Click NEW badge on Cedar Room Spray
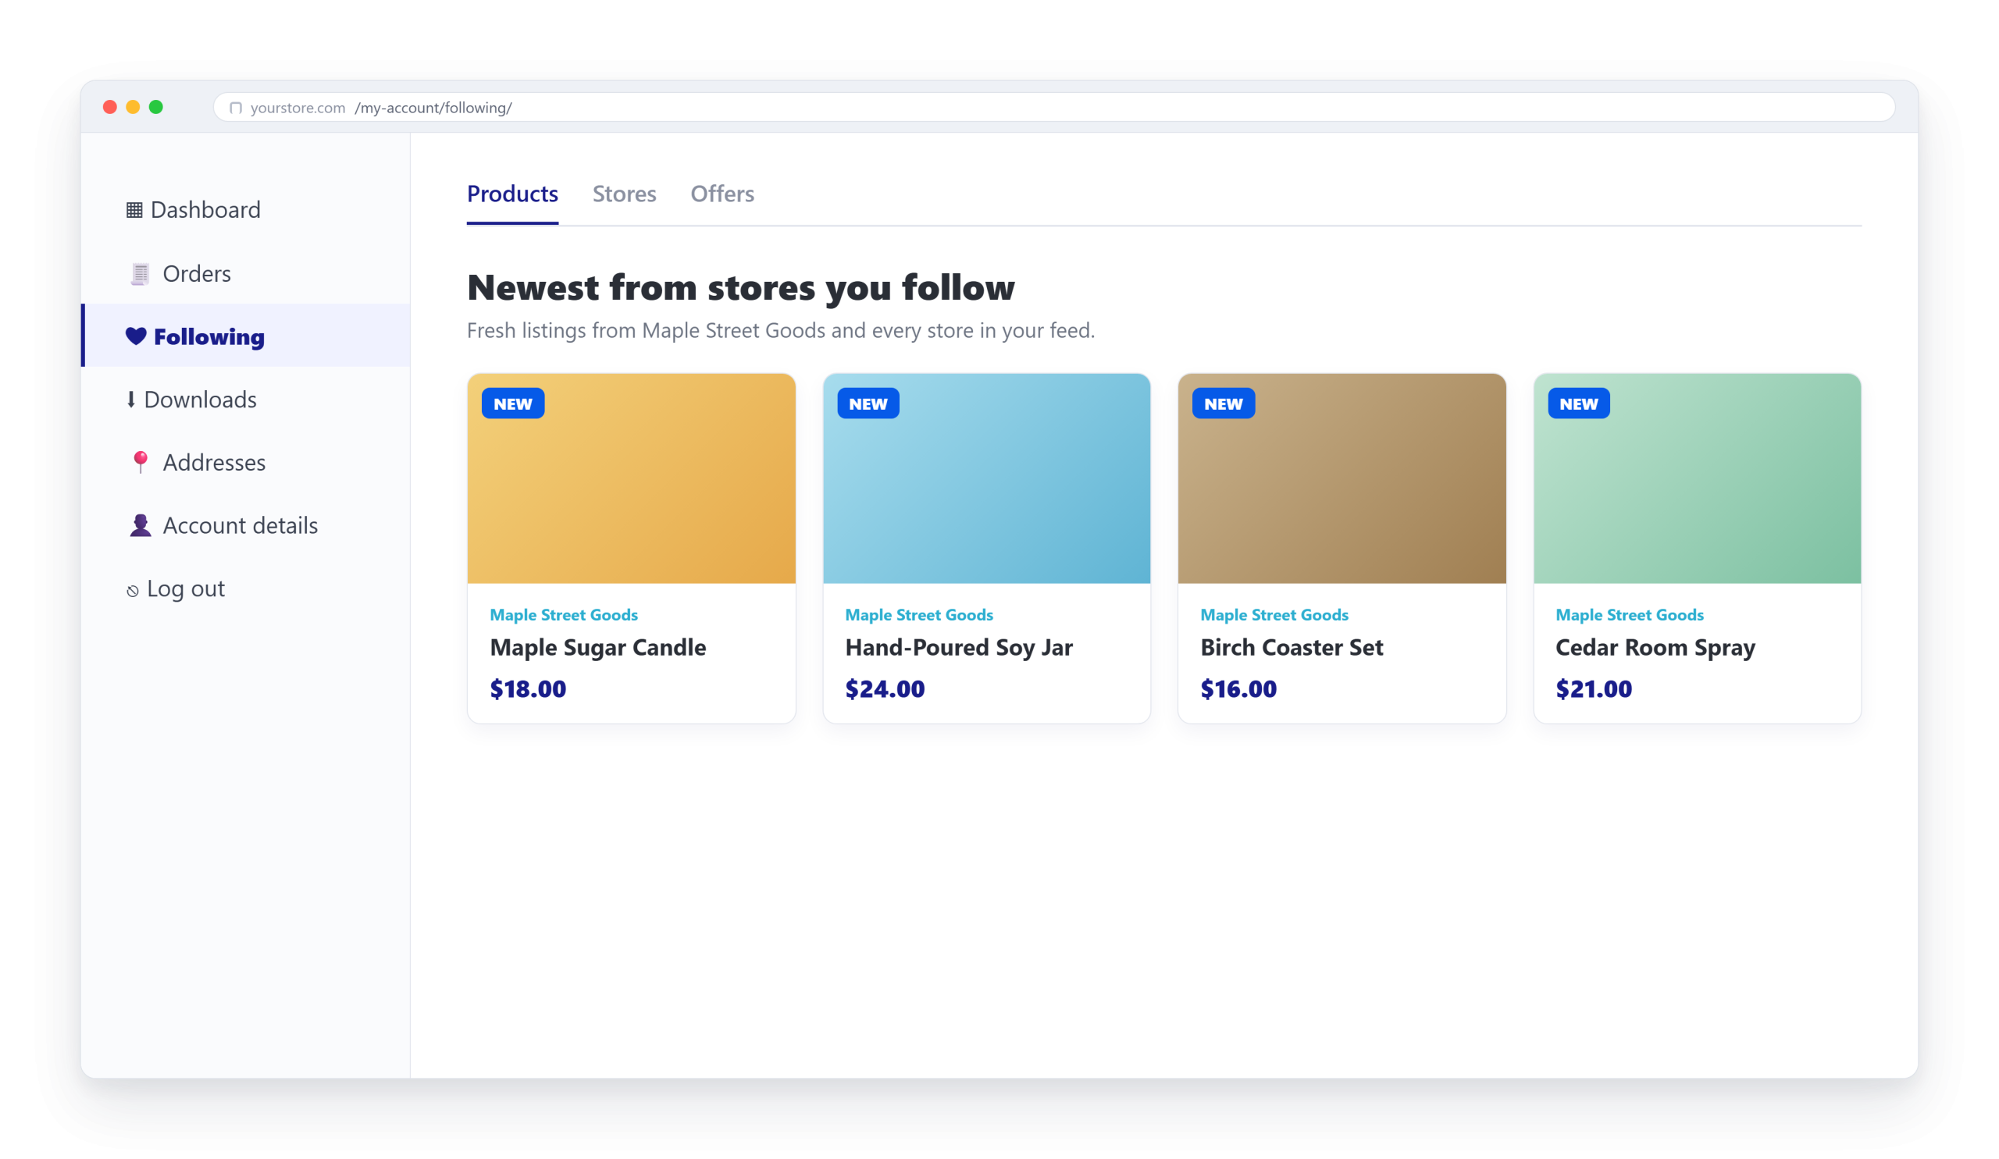 tap(1580, 404)
